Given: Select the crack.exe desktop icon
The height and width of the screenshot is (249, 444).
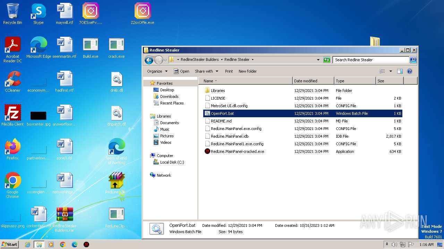Looking at the screenshot, I should (x=117, y=48).
